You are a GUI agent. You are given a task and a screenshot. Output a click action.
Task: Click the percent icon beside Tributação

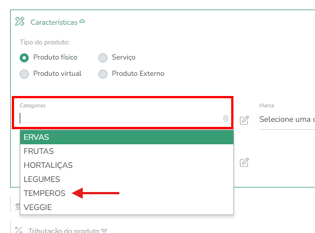tap(19, 230)
